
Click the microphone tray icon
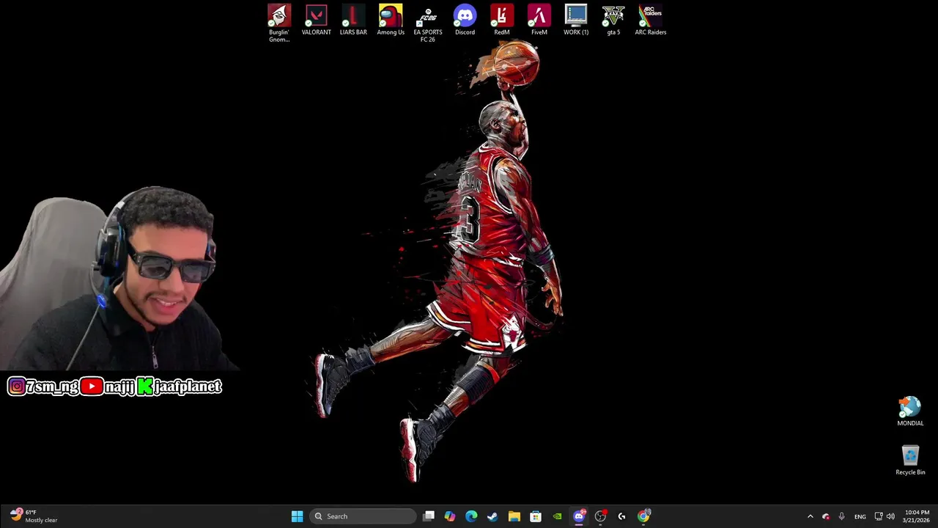click(841, 516)
